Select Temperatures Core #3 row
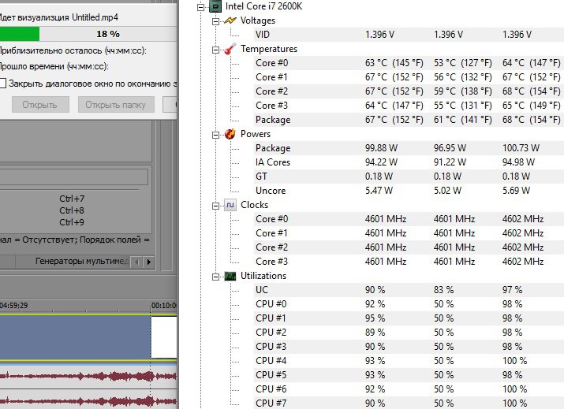 [409, 106]
